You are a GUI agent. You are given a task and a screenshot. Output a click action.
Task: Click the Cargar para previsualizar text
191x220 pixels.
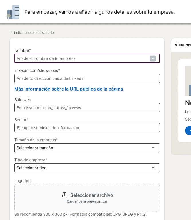pos(87,201)
